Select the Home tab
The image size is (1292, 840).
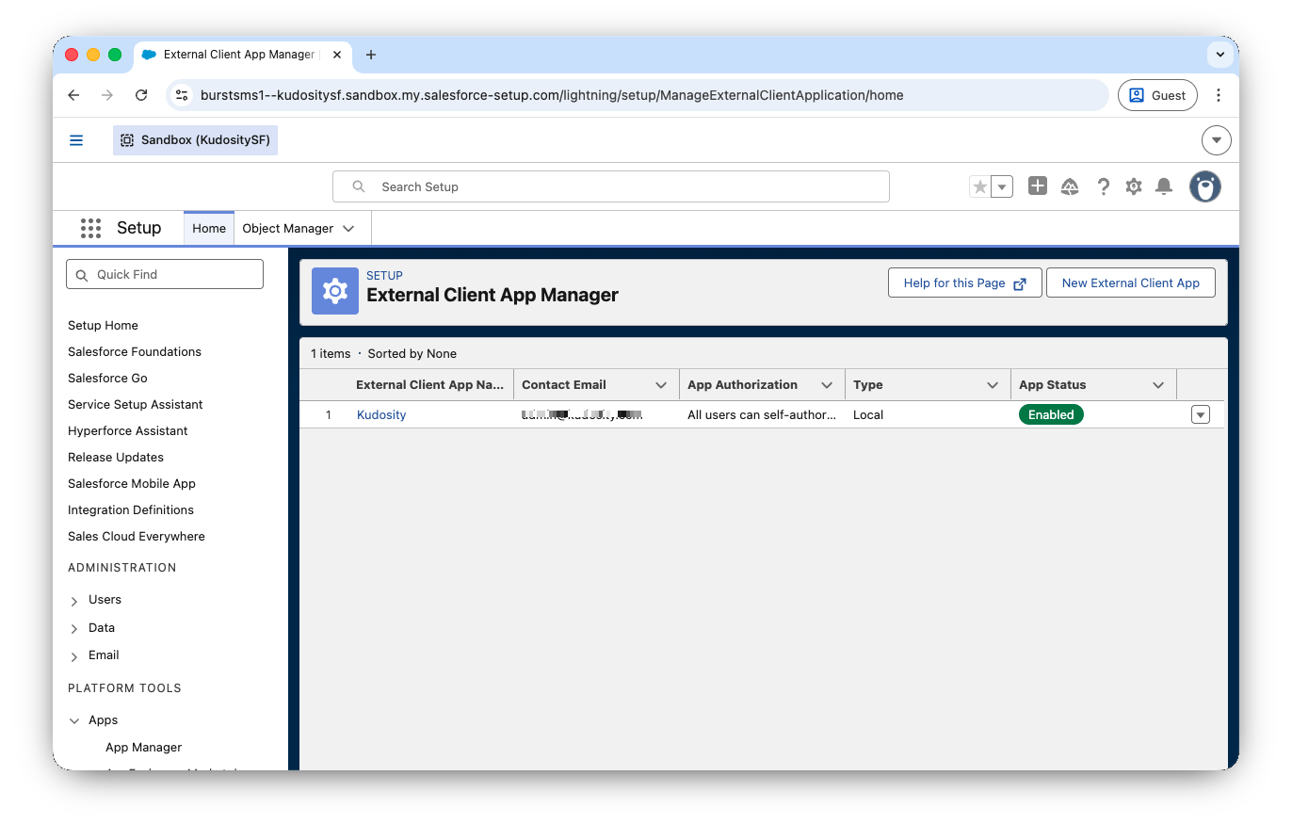(209, 228)
